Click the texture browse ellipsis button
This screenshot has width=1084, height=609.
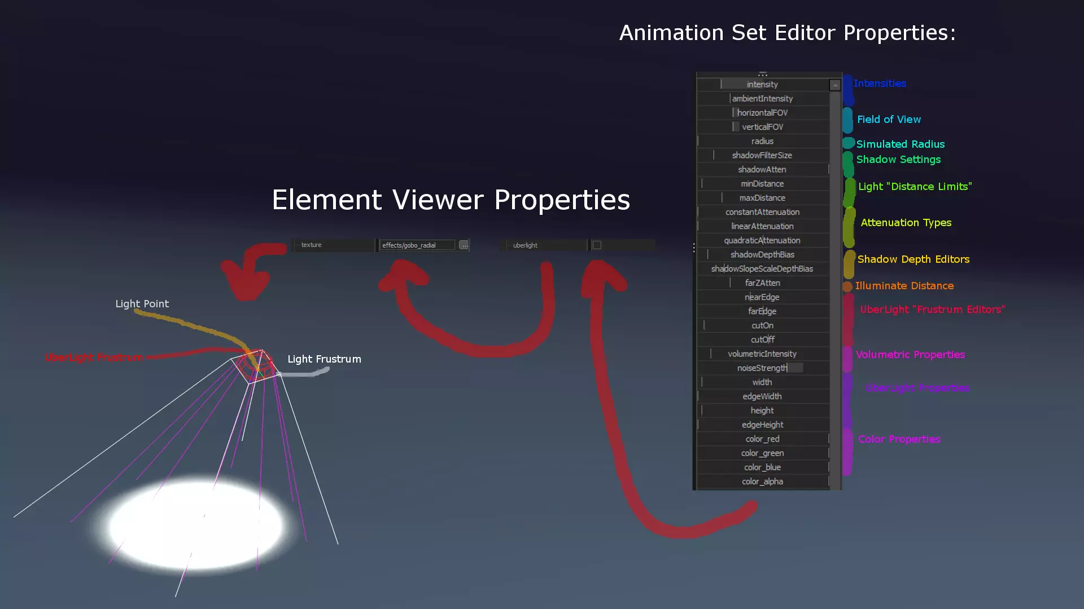(464, 245)
